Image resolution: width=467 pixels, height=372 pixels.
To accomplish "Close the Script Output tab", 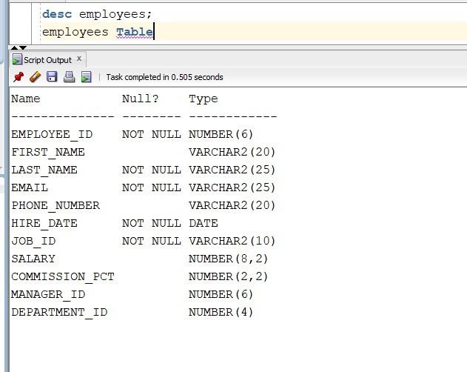I will coord(79,59).
